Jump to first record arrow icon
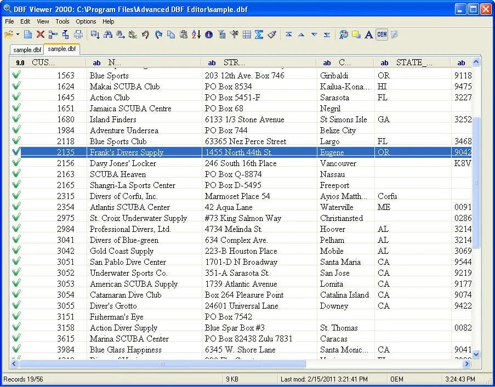The width and height of the screenshot is (495, 387). [x=288, y=35]
